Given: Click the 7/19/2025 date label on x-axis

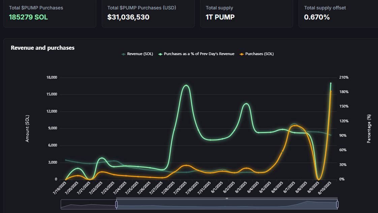Looking at the screenshot, I should pos(59,187).
